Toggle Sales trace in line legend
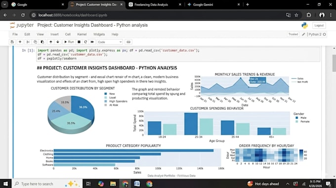 (297, 79)
